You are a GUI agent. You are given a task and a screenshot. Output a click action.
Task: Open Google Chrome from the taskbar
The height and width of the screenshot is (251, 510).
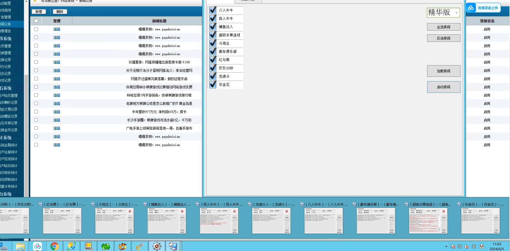(54, 246)
